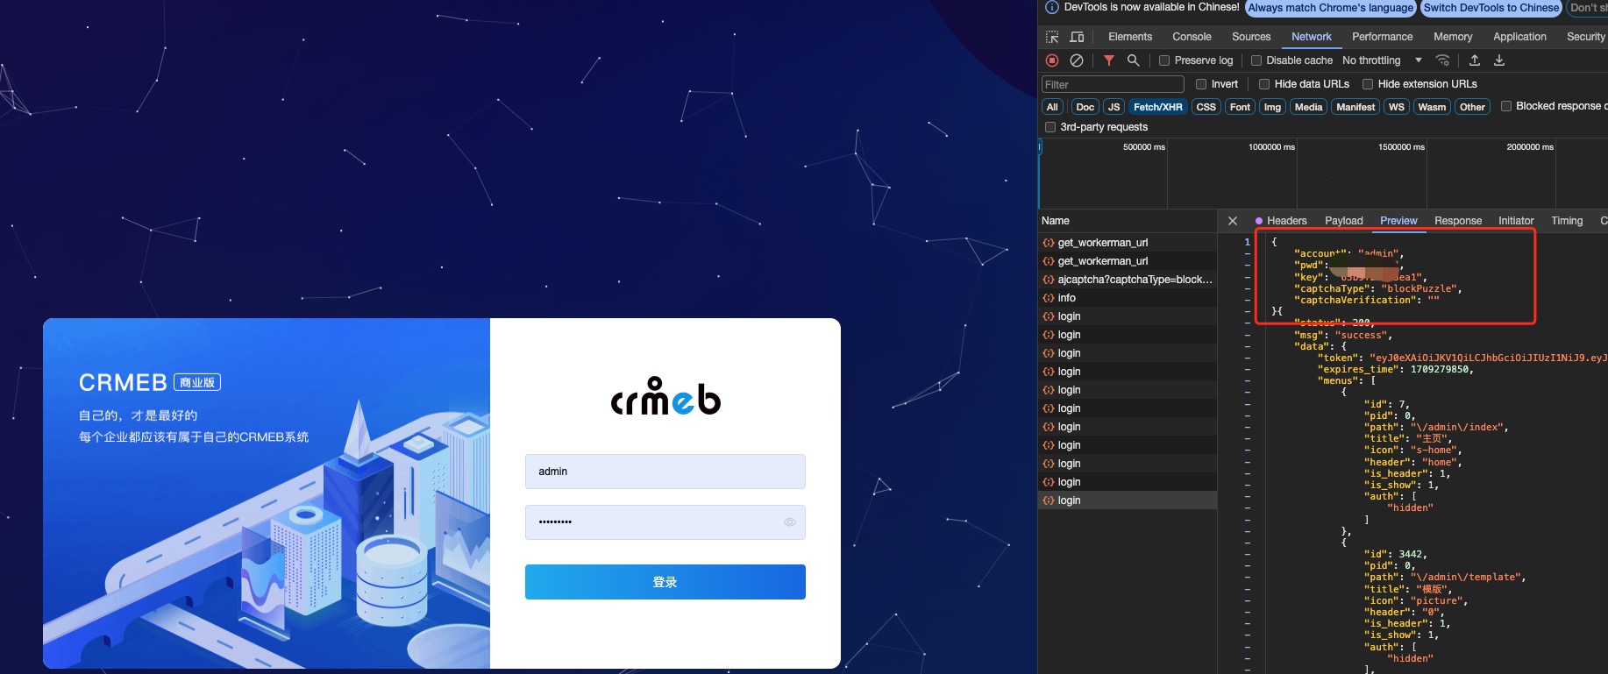View the Timing tab
Viewport: 1608px width, 674px height.
(1567, 221)
